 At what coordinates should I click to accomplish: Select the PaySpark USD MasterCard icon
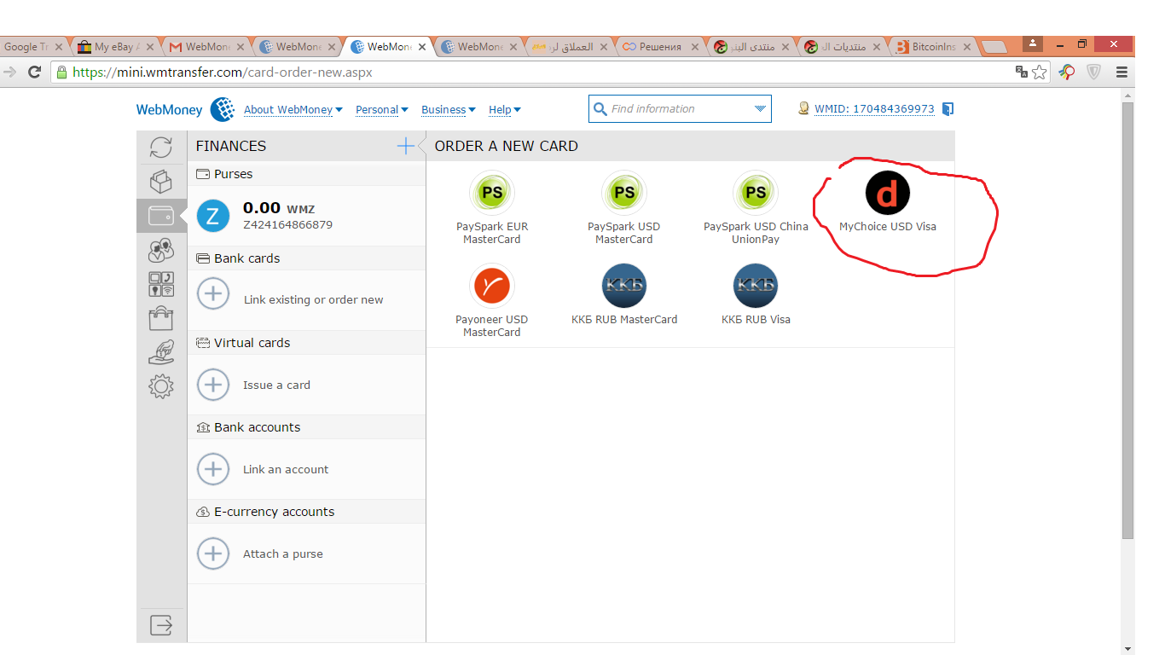pos(624,193)
